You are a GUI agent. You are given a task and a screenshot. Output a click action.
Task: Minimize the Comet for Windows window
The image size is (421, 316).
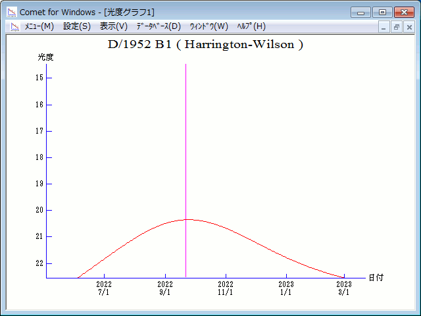[360, 13]
